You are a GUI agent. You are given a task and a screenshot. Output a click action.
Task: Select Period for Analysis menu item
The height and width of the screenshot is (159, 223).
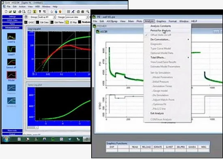tap(161, 30)
